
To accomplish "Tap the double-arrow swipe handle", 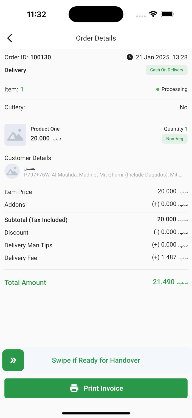I will [13, 360].
